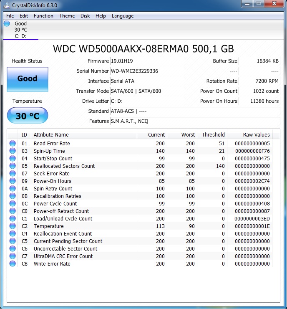Click the status orb for Power-off Retract Count
Screen dimensions: 287x309
coord(13,211)
